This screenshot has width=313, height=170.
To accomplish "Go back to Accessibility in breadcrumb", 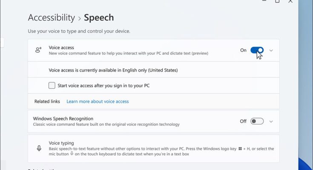I will coord(51,18).
